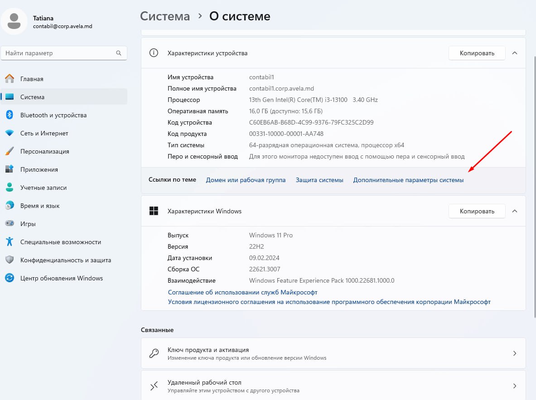Click the Учетные записи person icon

click(x=10, y=188)
